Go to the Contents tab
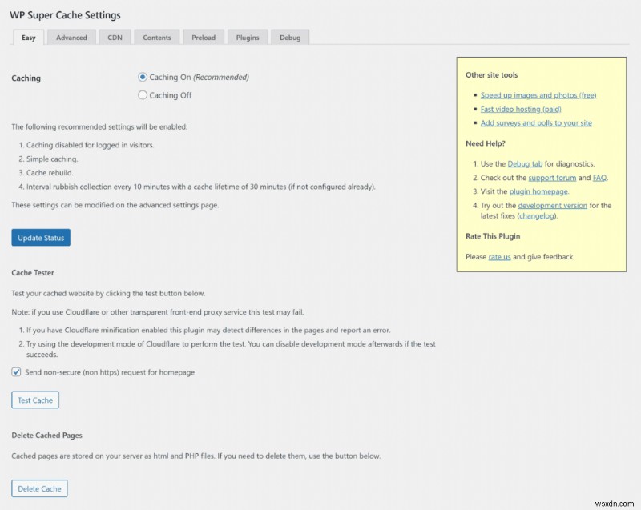This screenshot has width=641, height=510. pyautogui.click(x=157, y=38)
